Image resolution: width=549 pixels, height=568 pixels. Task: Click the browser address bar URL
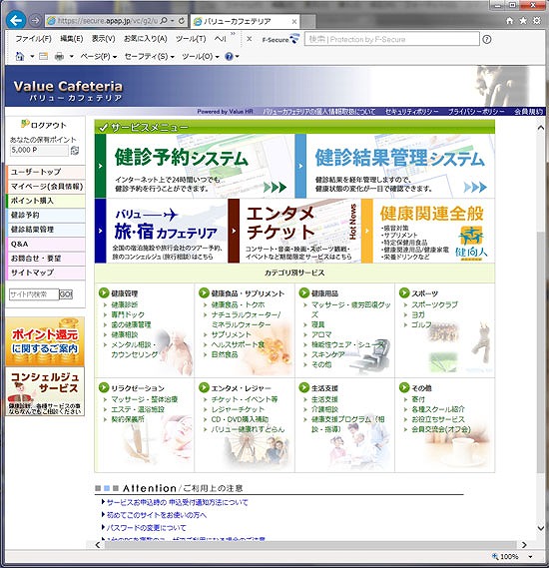point(107,21)
